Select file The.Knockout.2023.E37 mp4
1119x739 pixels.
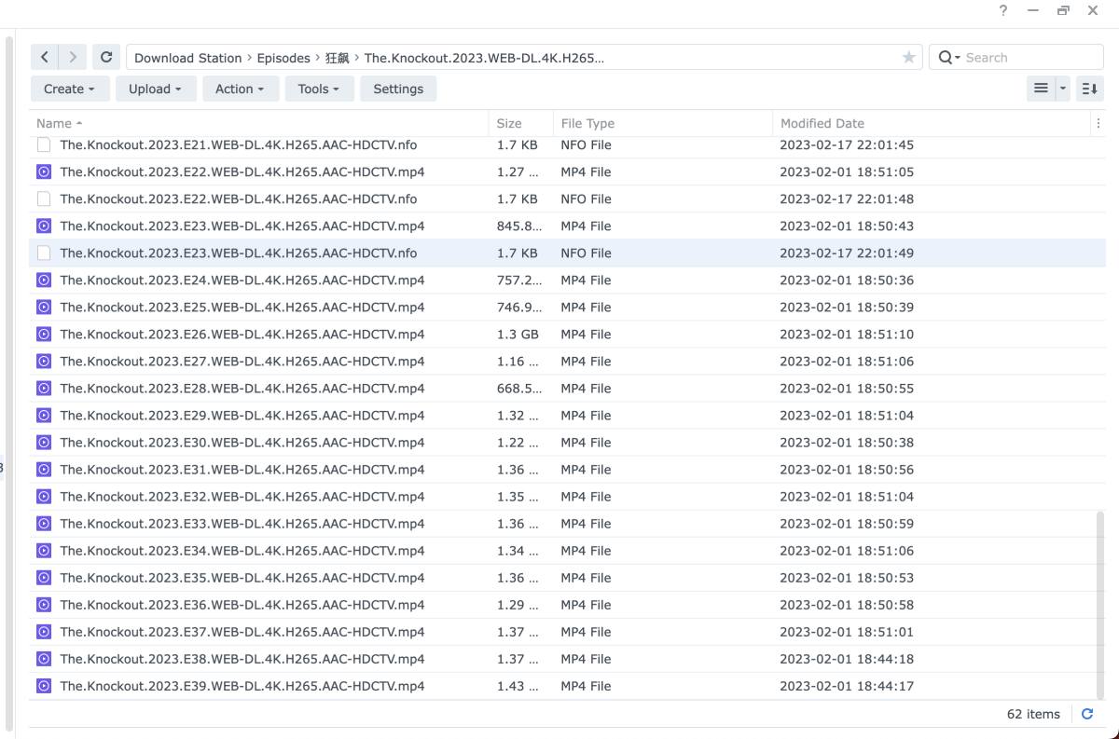[x=568, y=631]
